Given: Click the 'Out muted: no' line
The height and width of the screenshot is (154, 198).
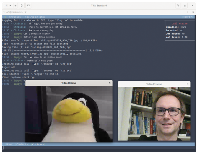Looking at the screenshot, I should (x=175, y=34).
